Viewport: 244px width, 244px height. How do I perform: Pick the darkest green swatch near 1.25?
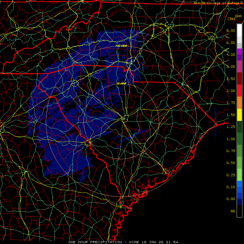point(239,127)
